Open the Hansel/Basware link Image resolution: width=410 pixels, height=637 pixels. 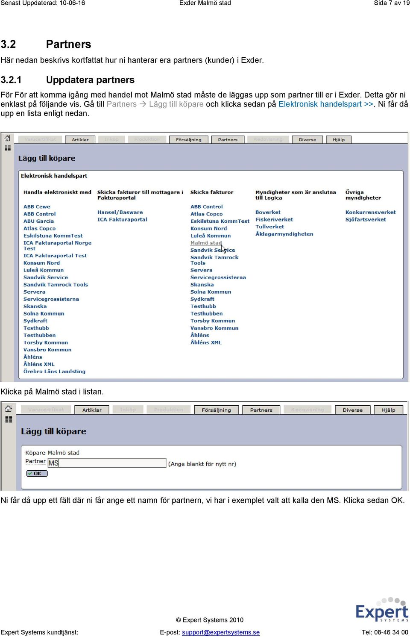[120, 212]
